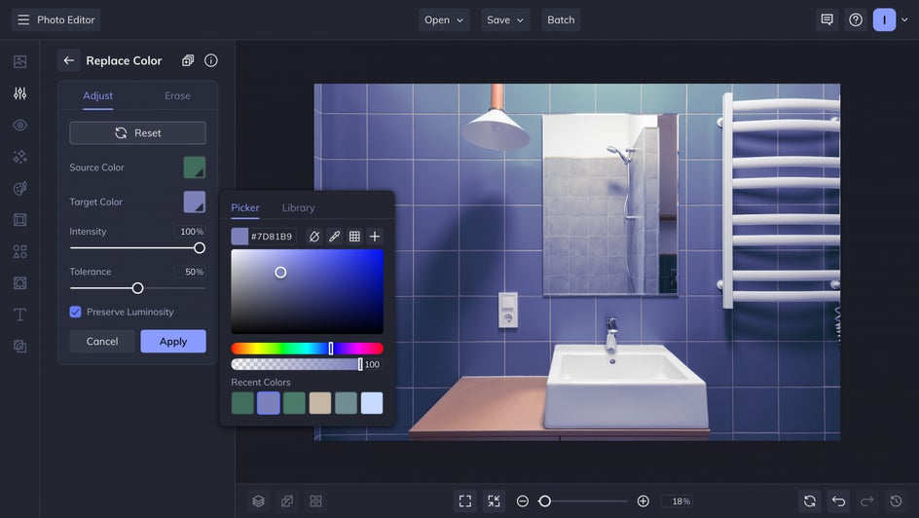Image resolution: width=919 pixels, height=518 pixels.
Task: Open the Source Color swatch
Action: coord(195,167)
